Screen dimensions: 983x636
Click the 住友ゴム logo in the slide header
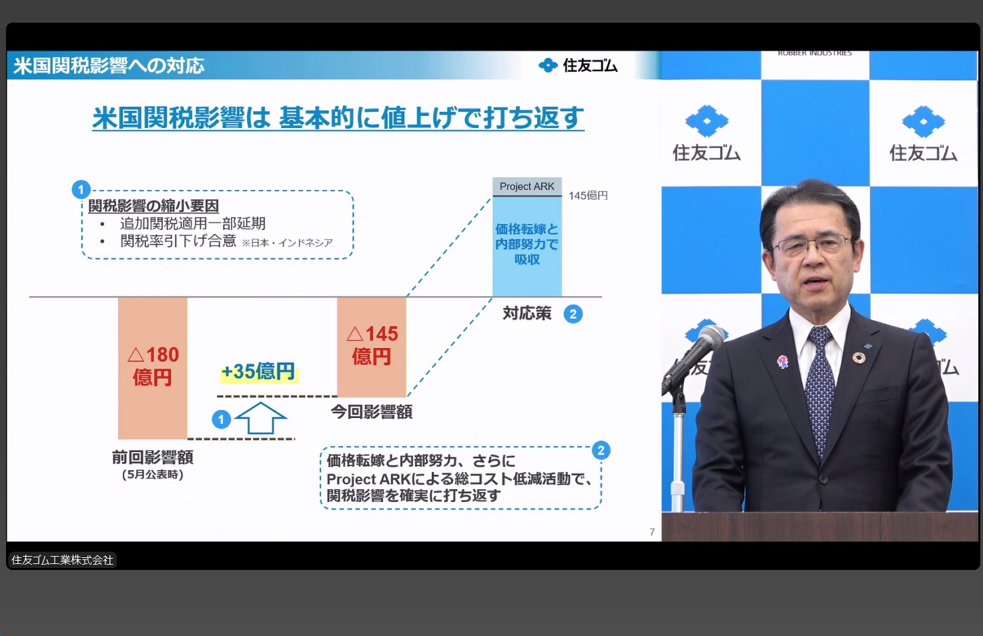[x=578, y=65]
